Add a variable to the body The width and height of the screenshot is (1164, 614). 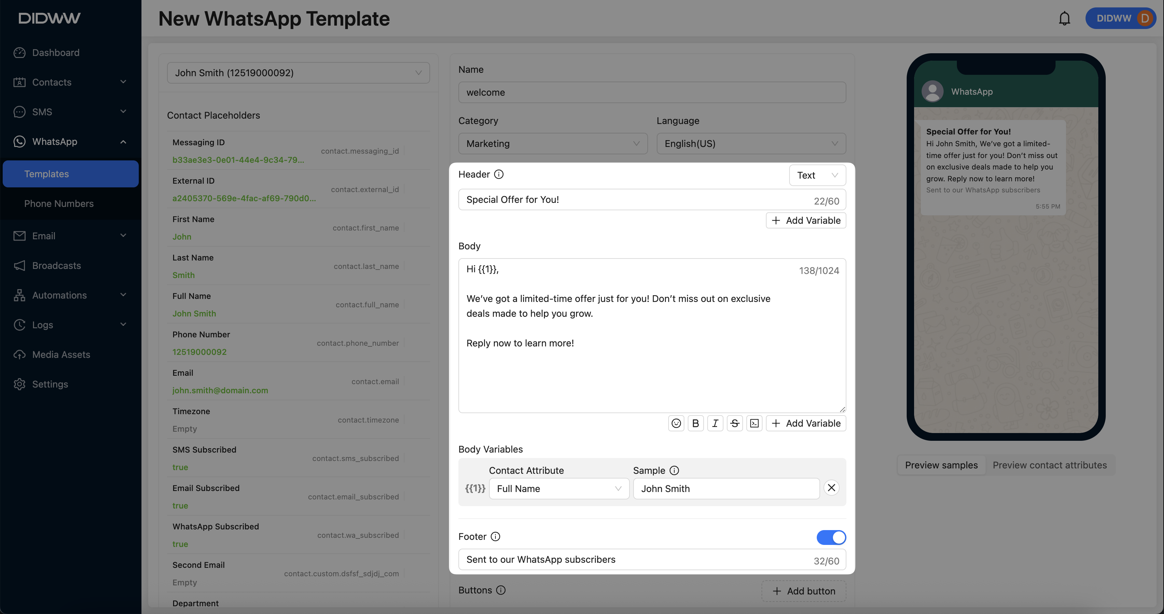806,423
